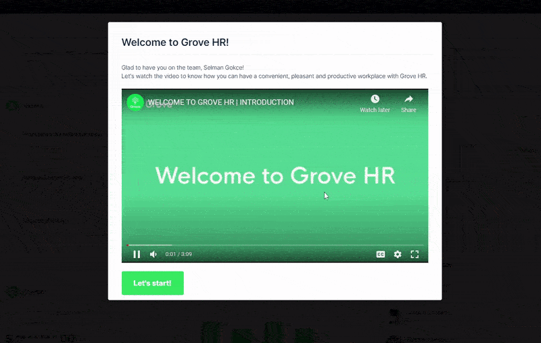541x343 pixels.
Task: Click the Share arrow icon
Action: (x=408, y=99)
